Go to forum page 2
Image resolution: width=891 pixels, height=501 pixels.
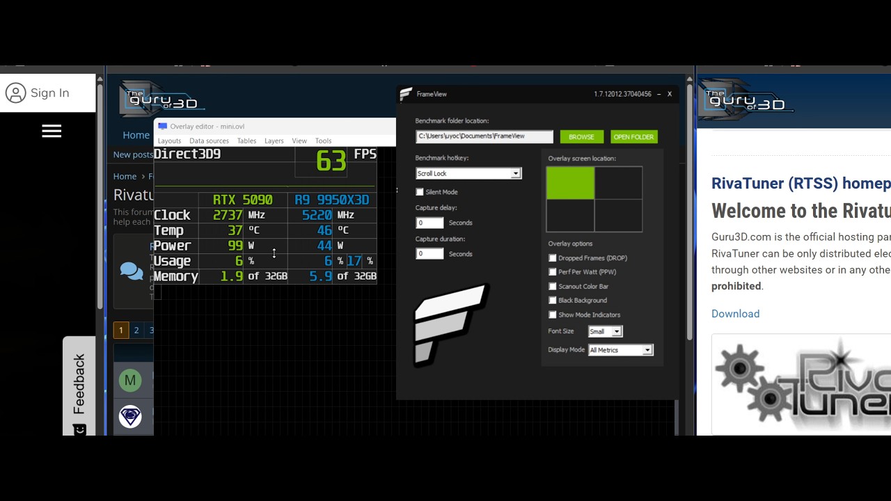(136, 330)
